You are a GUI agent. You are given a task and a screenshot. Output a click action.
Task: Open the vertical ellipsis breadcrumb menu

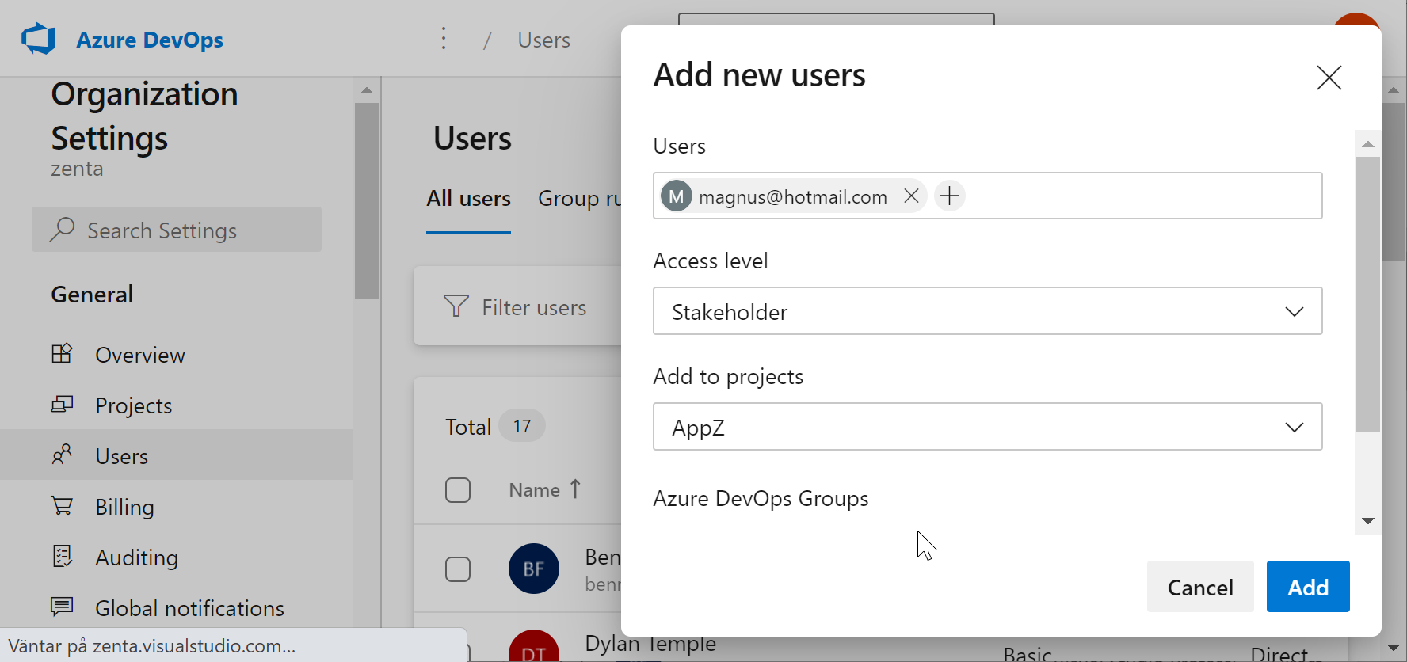(x=444, y=39)
